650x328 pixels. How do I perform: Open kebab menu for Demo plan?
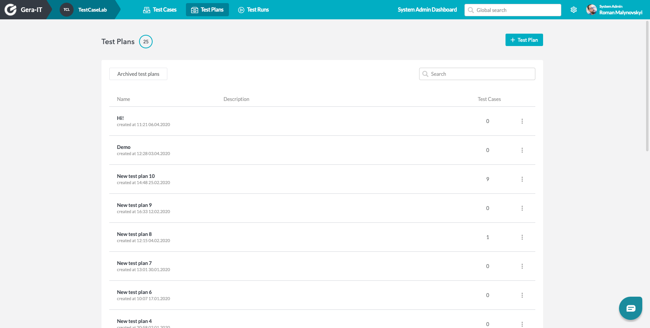coord(522,150)
